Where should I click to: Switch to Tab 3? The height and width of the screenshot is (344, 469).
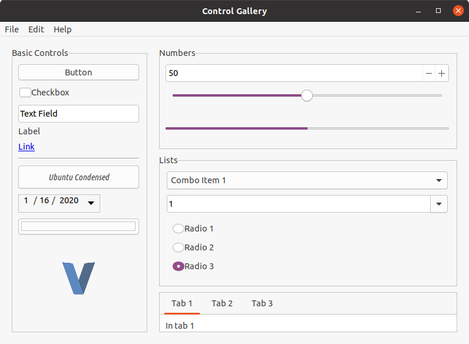coord(262,303)
